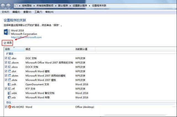Viewport: 177px width, 117px height.
Task: Expand breadcrumb arrow before 控制面板
Action: click(x=20, y=6)
